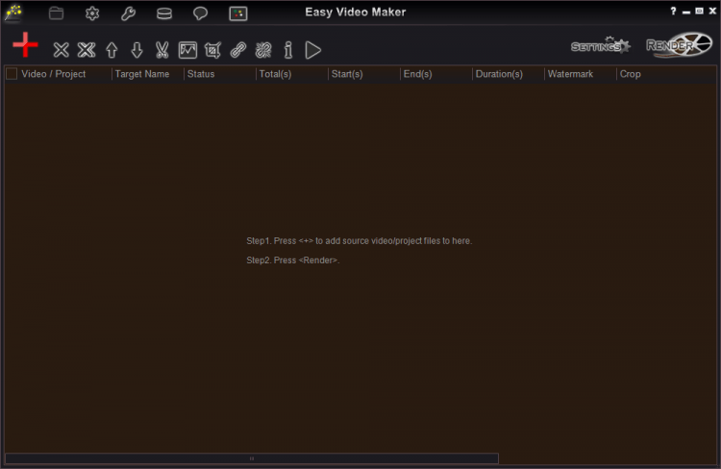Image resolution: width=721 pixels, height=469 pixels.
Task: Click the speech bubble feedback icon
Action: coord(200,13)
